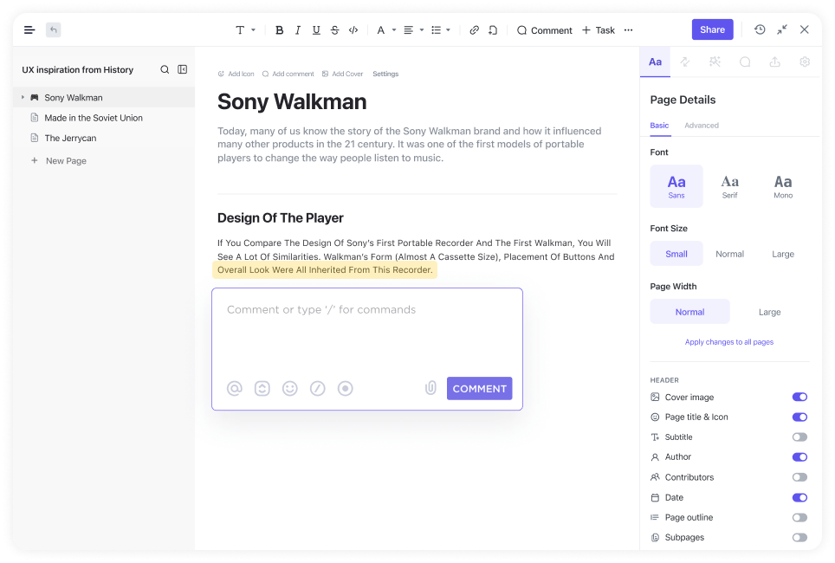Click Apply changes to all pages link
This screenshot has width=835, height=563.
pos(729,342)
